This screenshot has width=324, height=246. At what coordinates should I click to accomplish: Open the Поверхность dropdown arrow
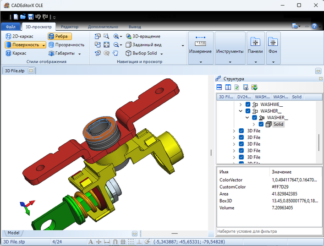44,45
